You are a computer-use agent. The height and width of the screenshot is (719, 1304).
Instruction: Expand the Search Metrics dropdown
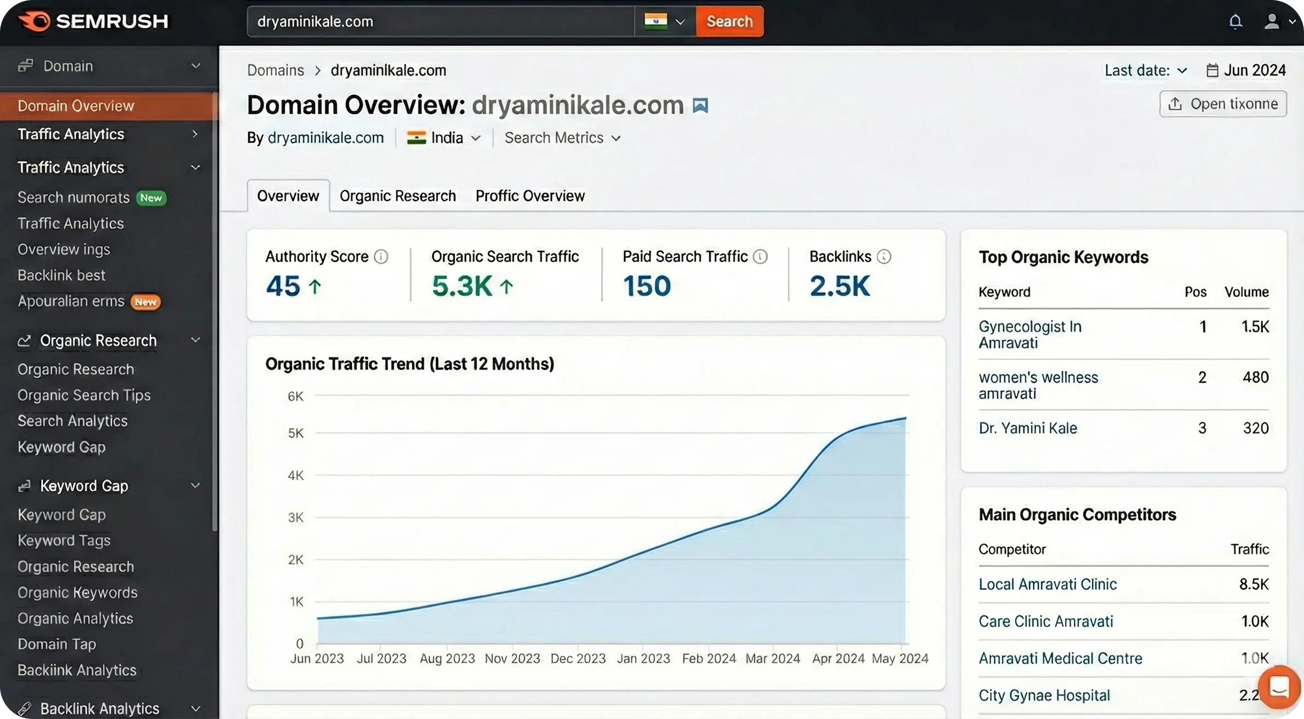[562, 138]
